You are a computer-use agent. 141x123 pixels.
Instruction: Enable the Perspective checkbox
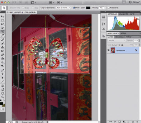coord(109,8)
